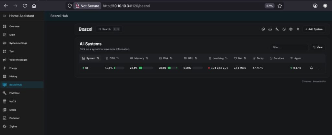Bookmark this page with star icon
332x135 pixels.
(279, 6)
